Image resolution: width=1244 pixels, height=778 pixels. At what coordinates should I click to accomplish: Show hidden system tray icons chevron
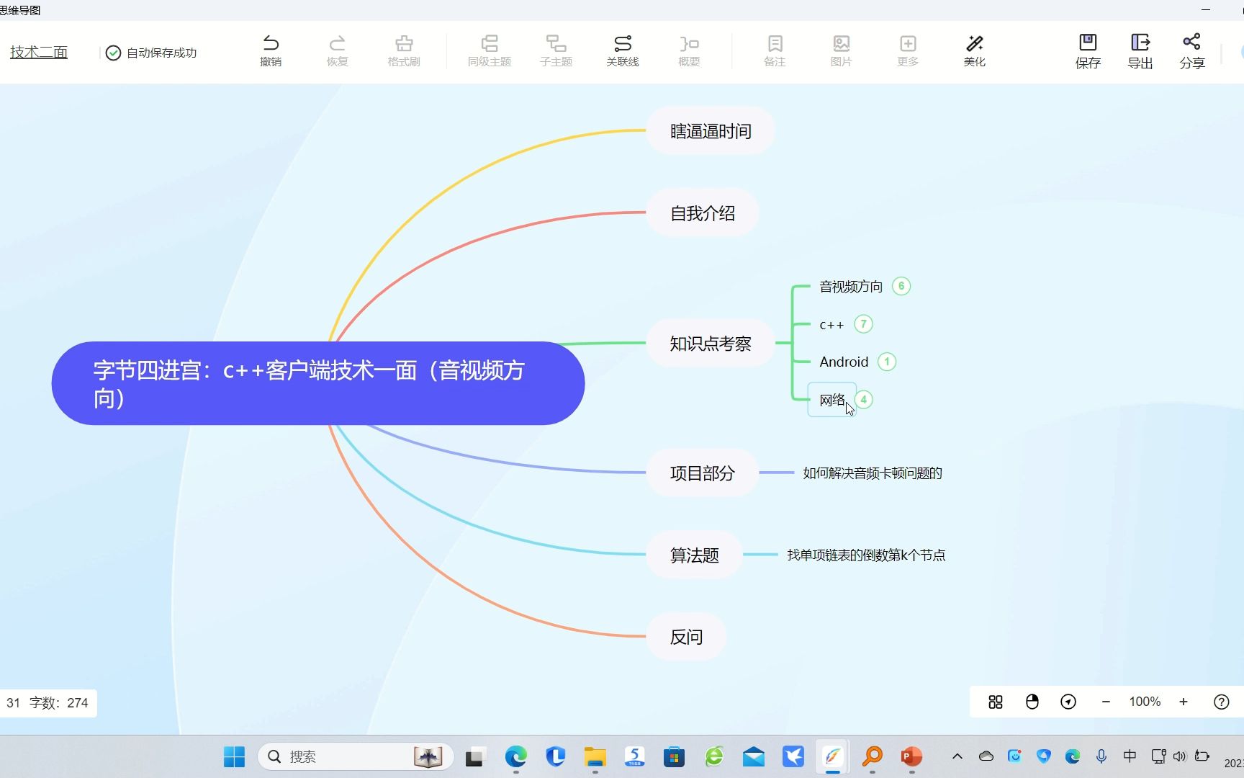click(957, 756)
